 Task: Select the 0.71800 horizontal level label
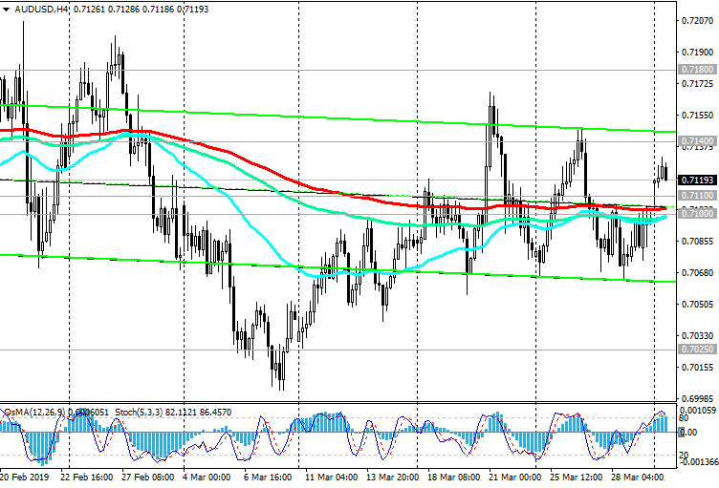pyautogui.click(x=697, y=70)
